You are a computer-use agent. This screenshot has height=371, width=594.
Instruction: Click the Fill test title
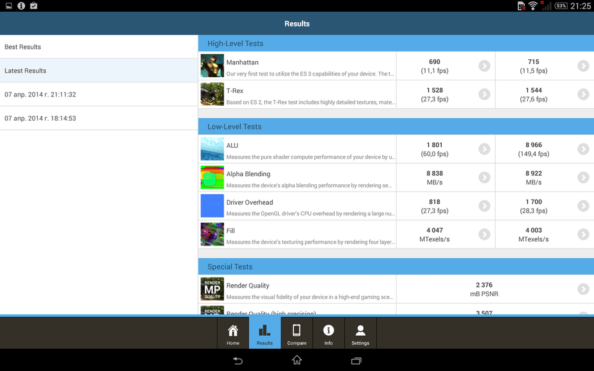coord(231,231)
